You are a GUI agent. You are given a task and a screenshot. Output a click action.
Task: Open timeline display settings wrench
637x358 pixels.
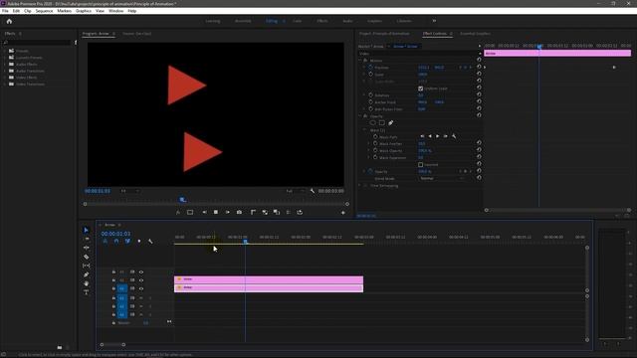click(150, 241)
